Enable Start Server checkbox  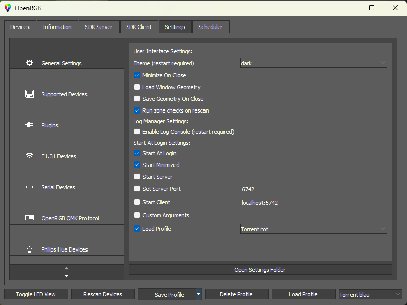click(137, 177)
